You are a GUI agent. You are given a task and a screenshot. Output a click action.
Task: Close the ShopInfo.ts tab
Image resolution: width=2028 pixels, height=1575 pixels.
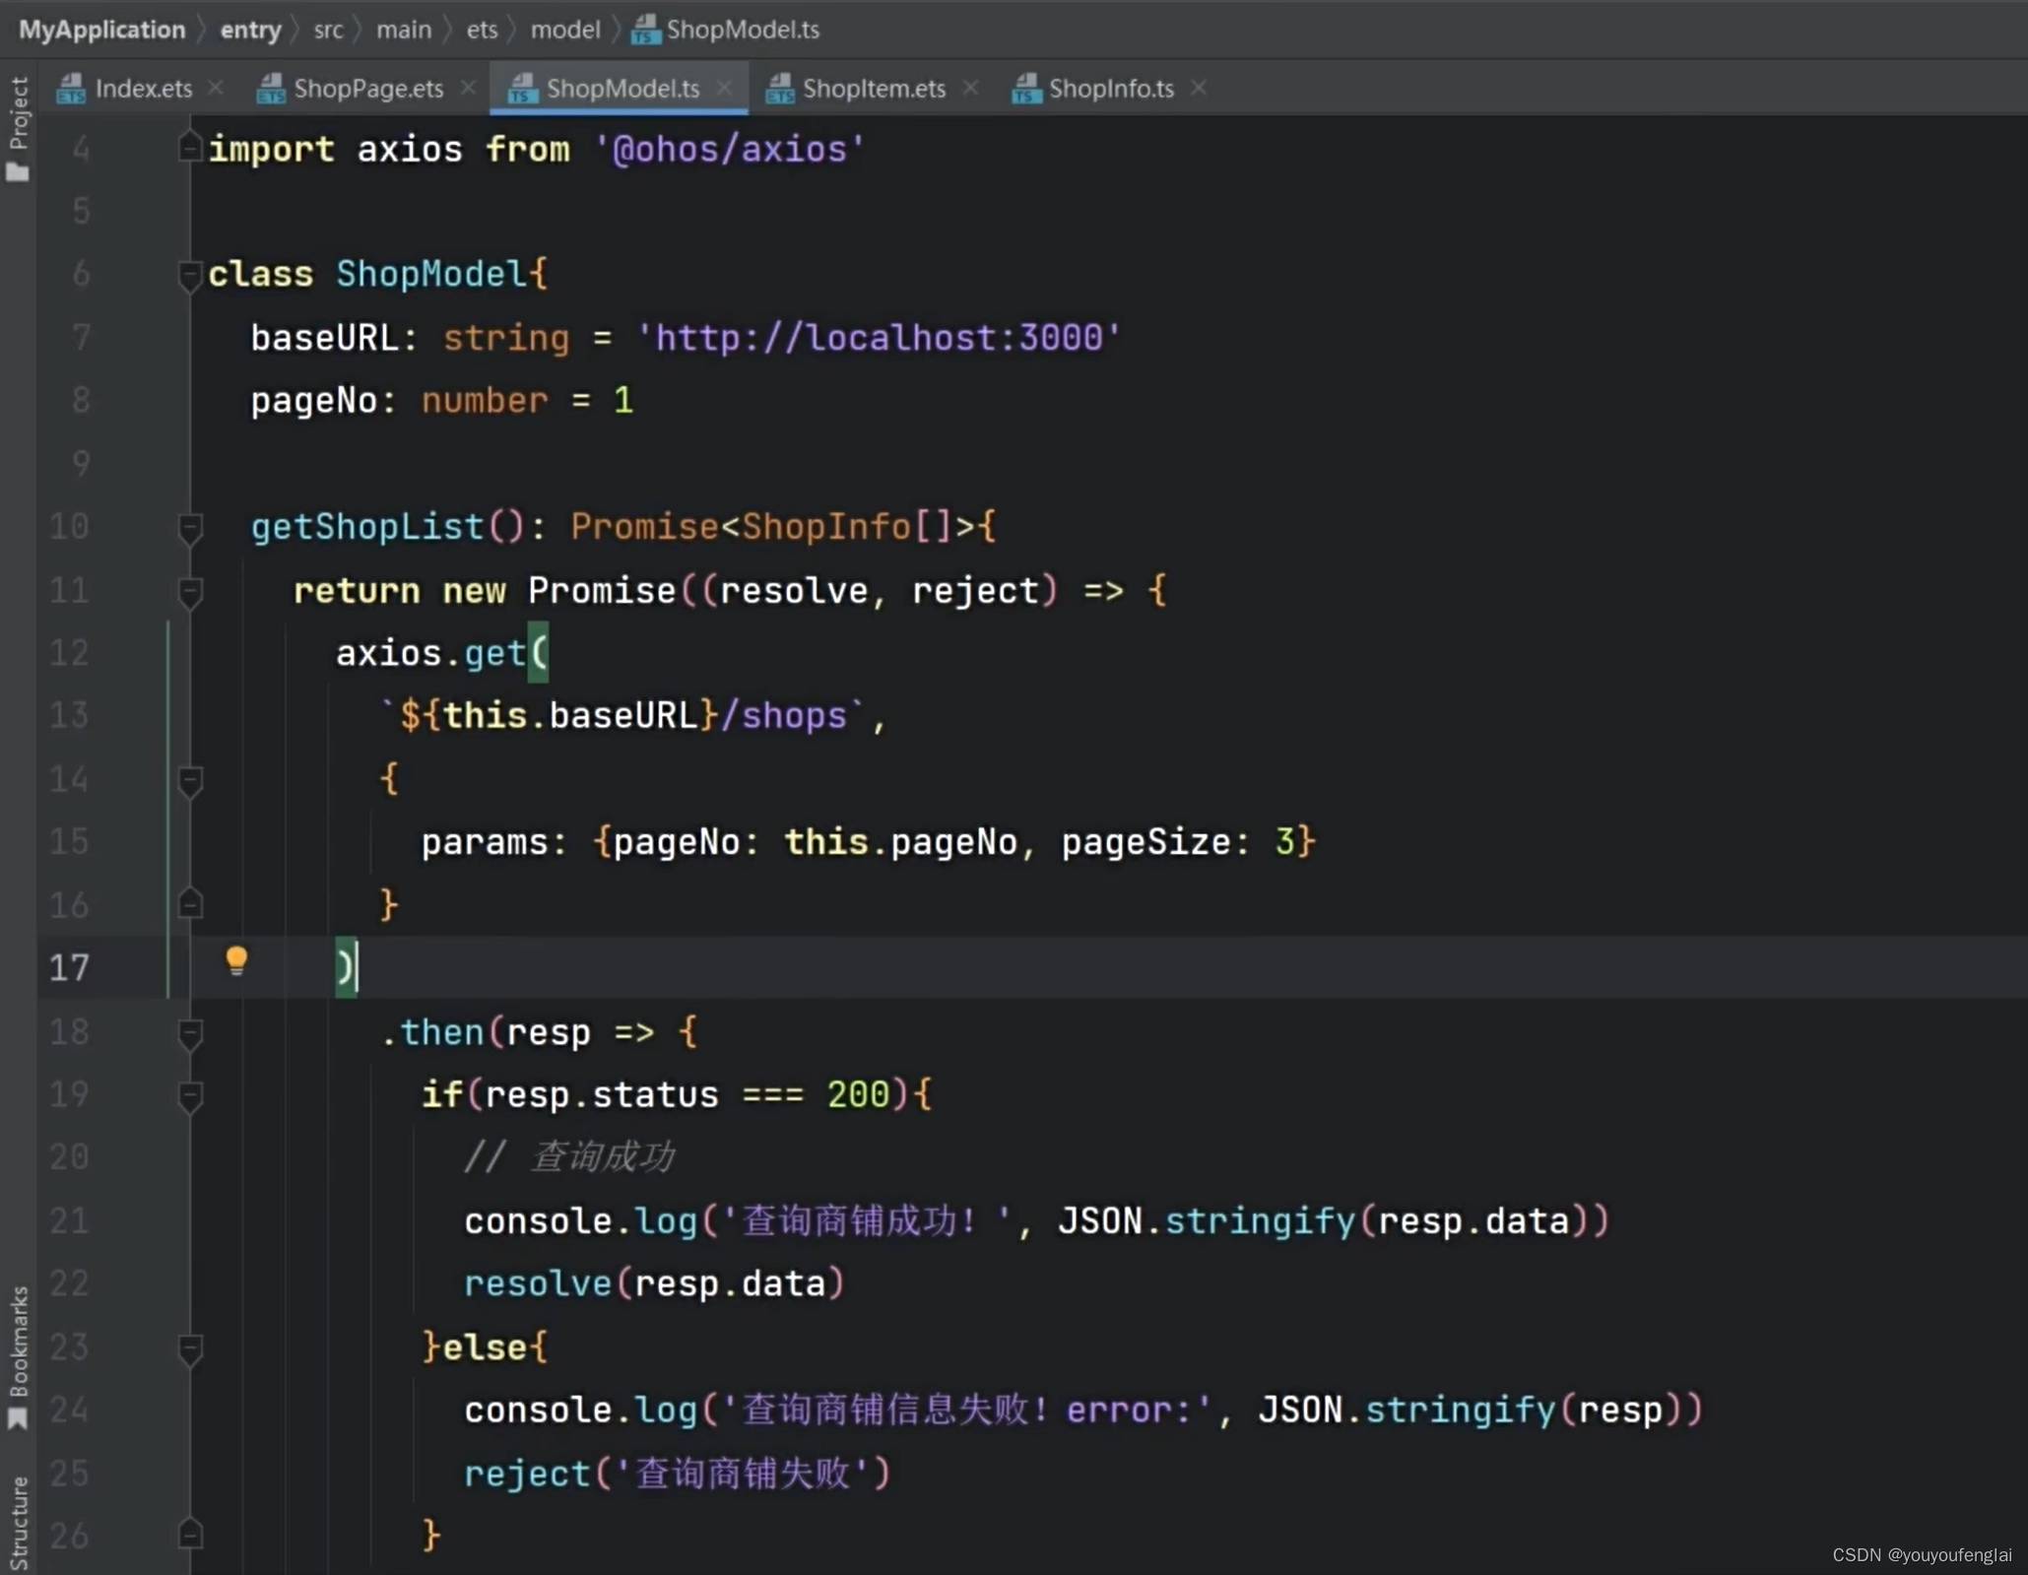[x=1199, y=88]
